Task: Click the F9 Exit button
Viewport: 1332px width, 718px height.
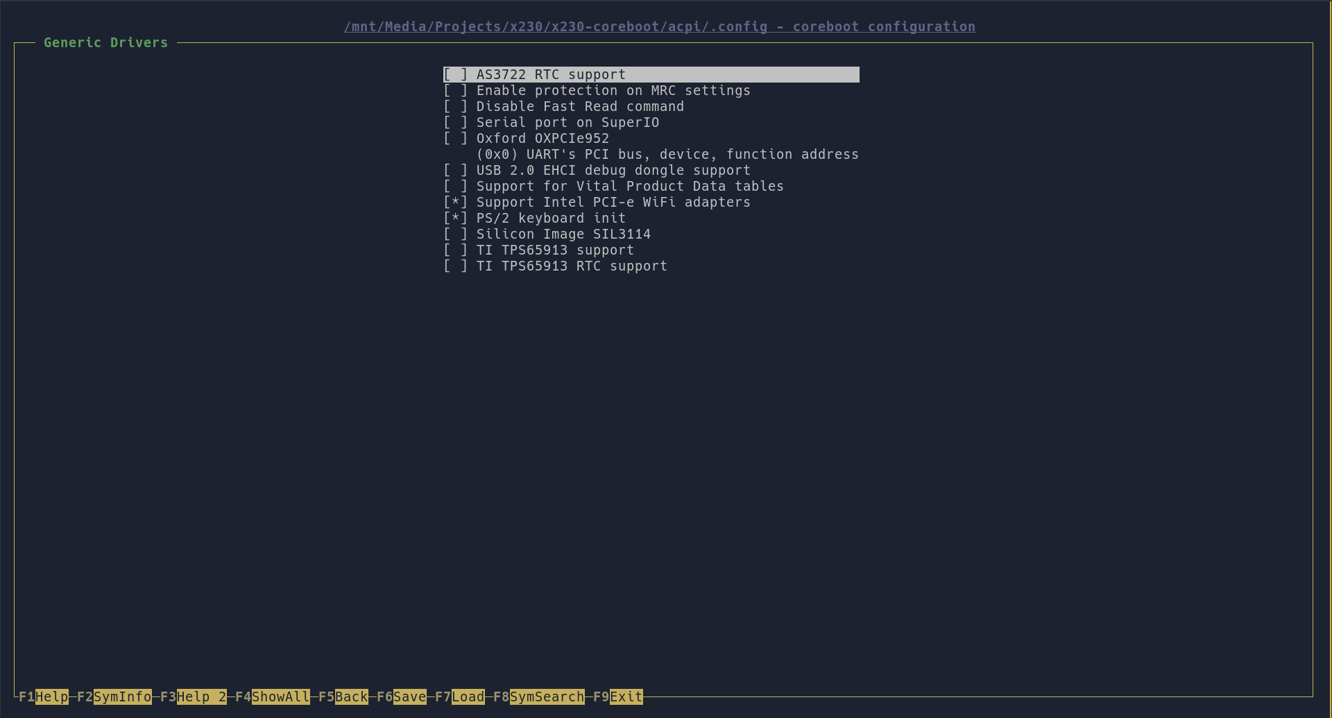Action: coord(618,696)
